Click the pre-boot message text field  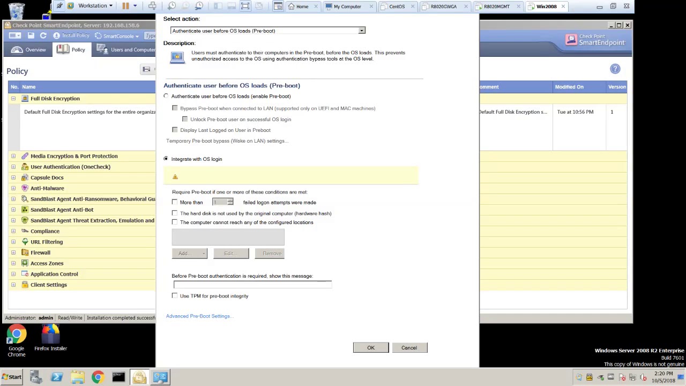[252, 285]
